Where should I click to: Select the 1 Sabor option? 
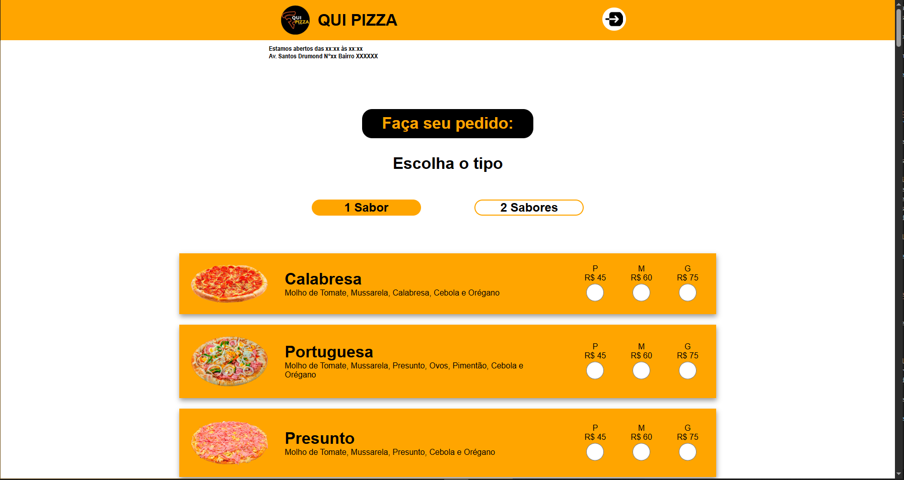coord(366,208)
